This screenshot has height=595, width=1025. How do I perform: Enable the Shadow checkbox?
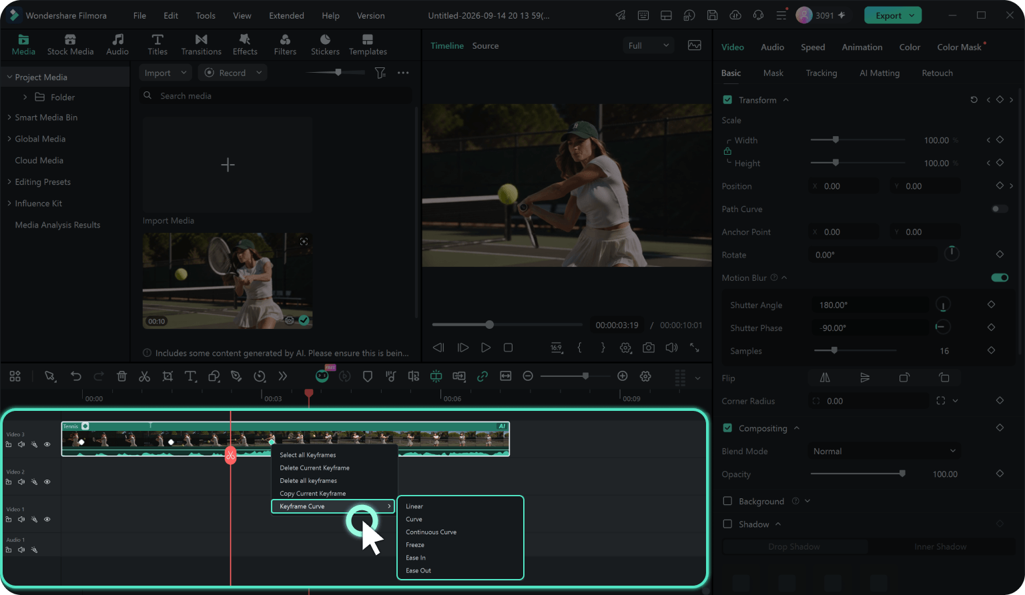727,524
